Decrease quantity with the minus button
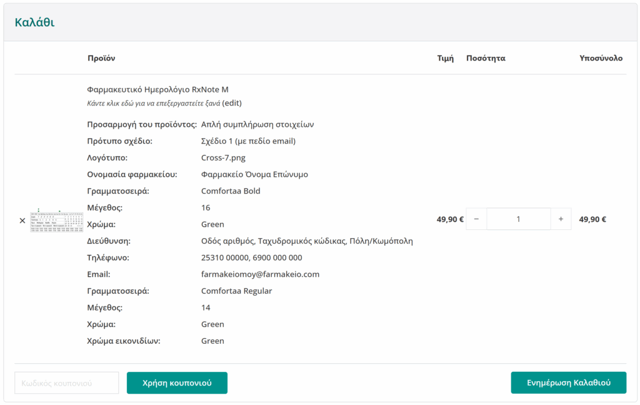The width and height of the screenshot is (640, 405). [x=476, y=219]
